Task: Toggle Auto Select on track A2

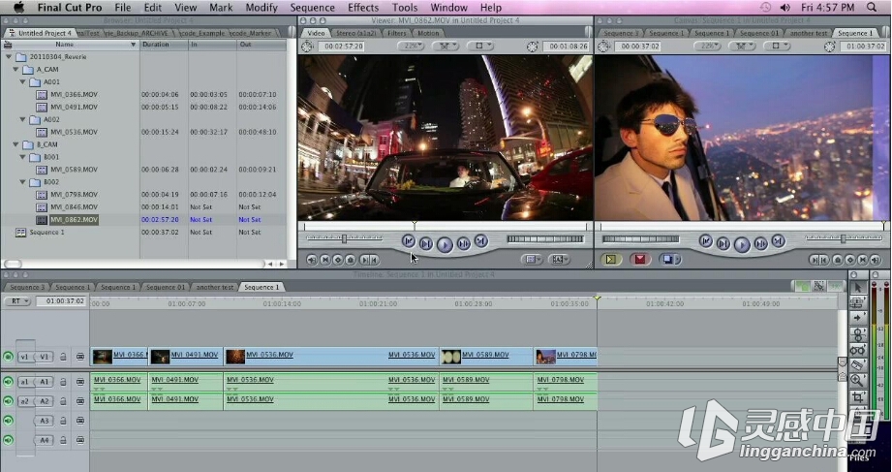Action: (80, 401)
